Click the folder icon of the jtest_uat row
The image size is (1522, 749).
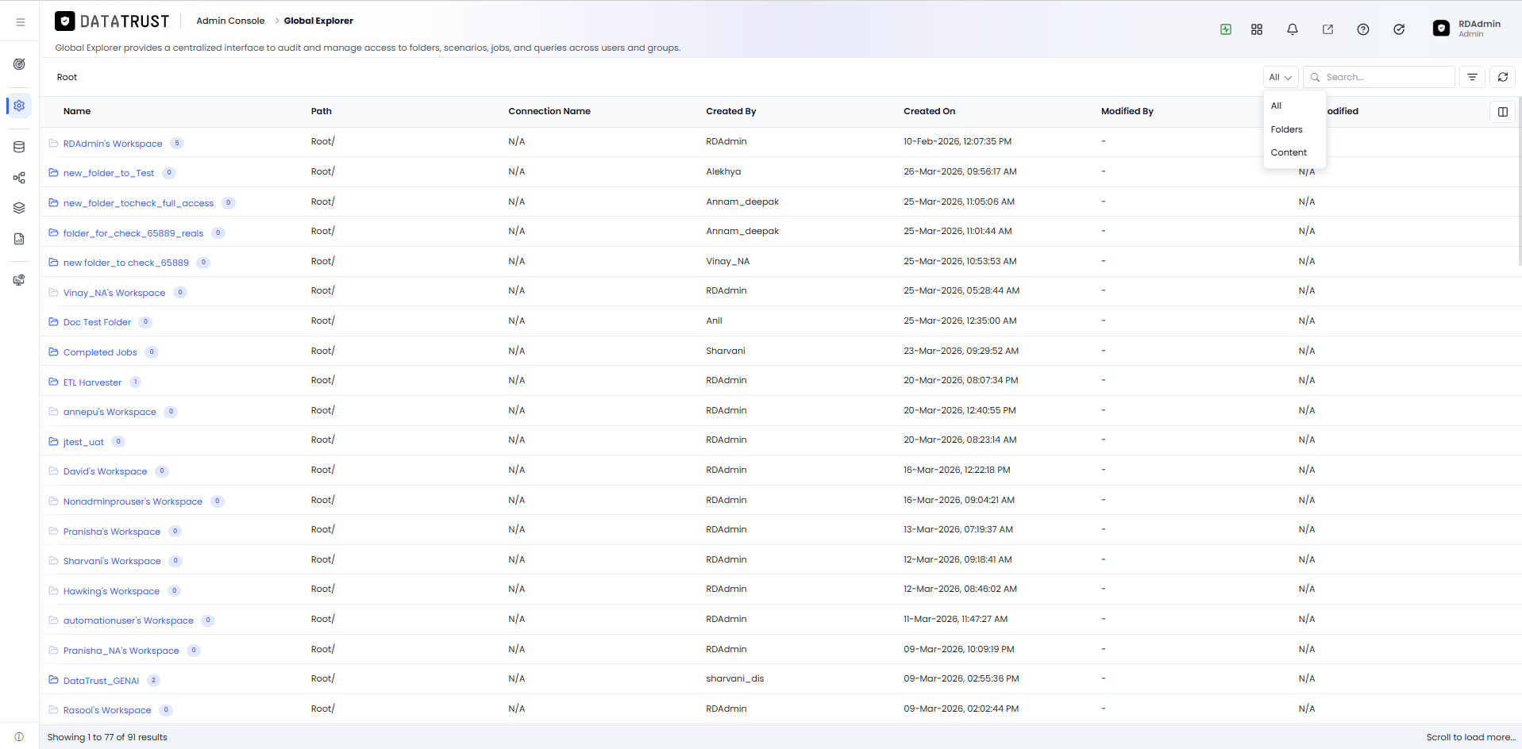(53, 441)
